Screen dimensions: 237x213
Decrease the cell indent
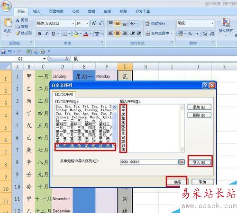point(132,34)
